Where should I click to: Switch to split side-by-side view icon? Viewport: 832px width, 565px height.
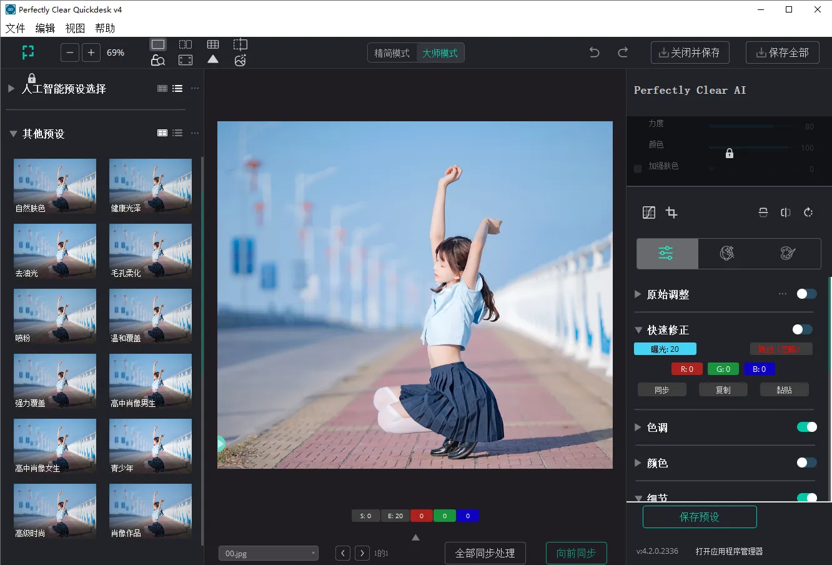point(186,44)
